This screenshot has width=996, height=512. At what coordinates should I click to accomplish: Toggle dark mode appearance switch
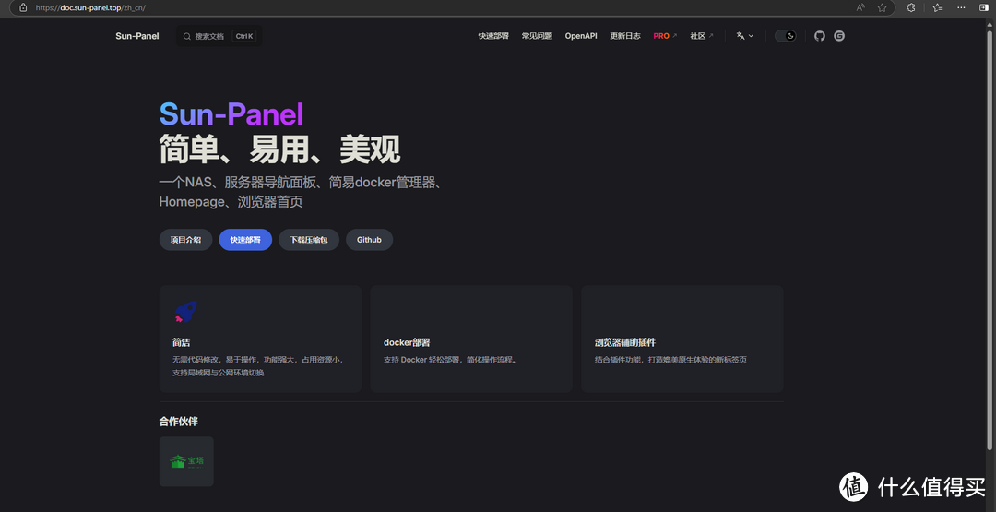point(786,36)
